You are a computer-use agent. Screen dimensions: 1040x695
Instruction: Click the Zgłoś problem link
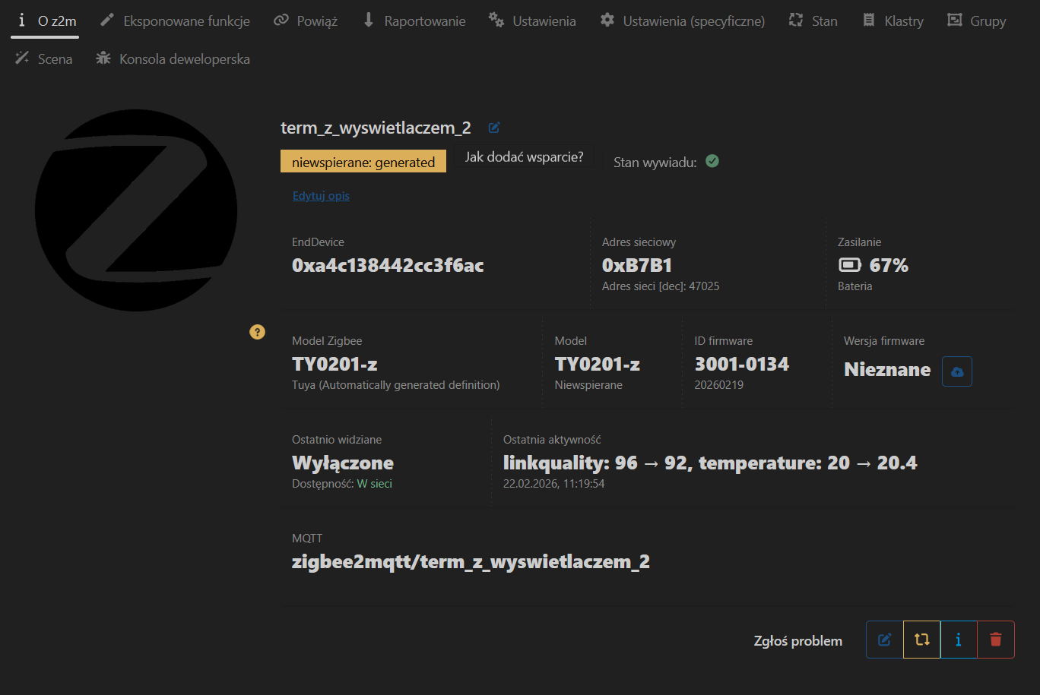(x=797, y=641)
